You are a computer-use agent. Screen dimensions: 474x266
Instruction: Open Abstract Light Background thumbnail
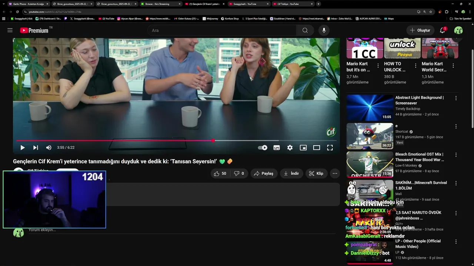tap(370, 108)
